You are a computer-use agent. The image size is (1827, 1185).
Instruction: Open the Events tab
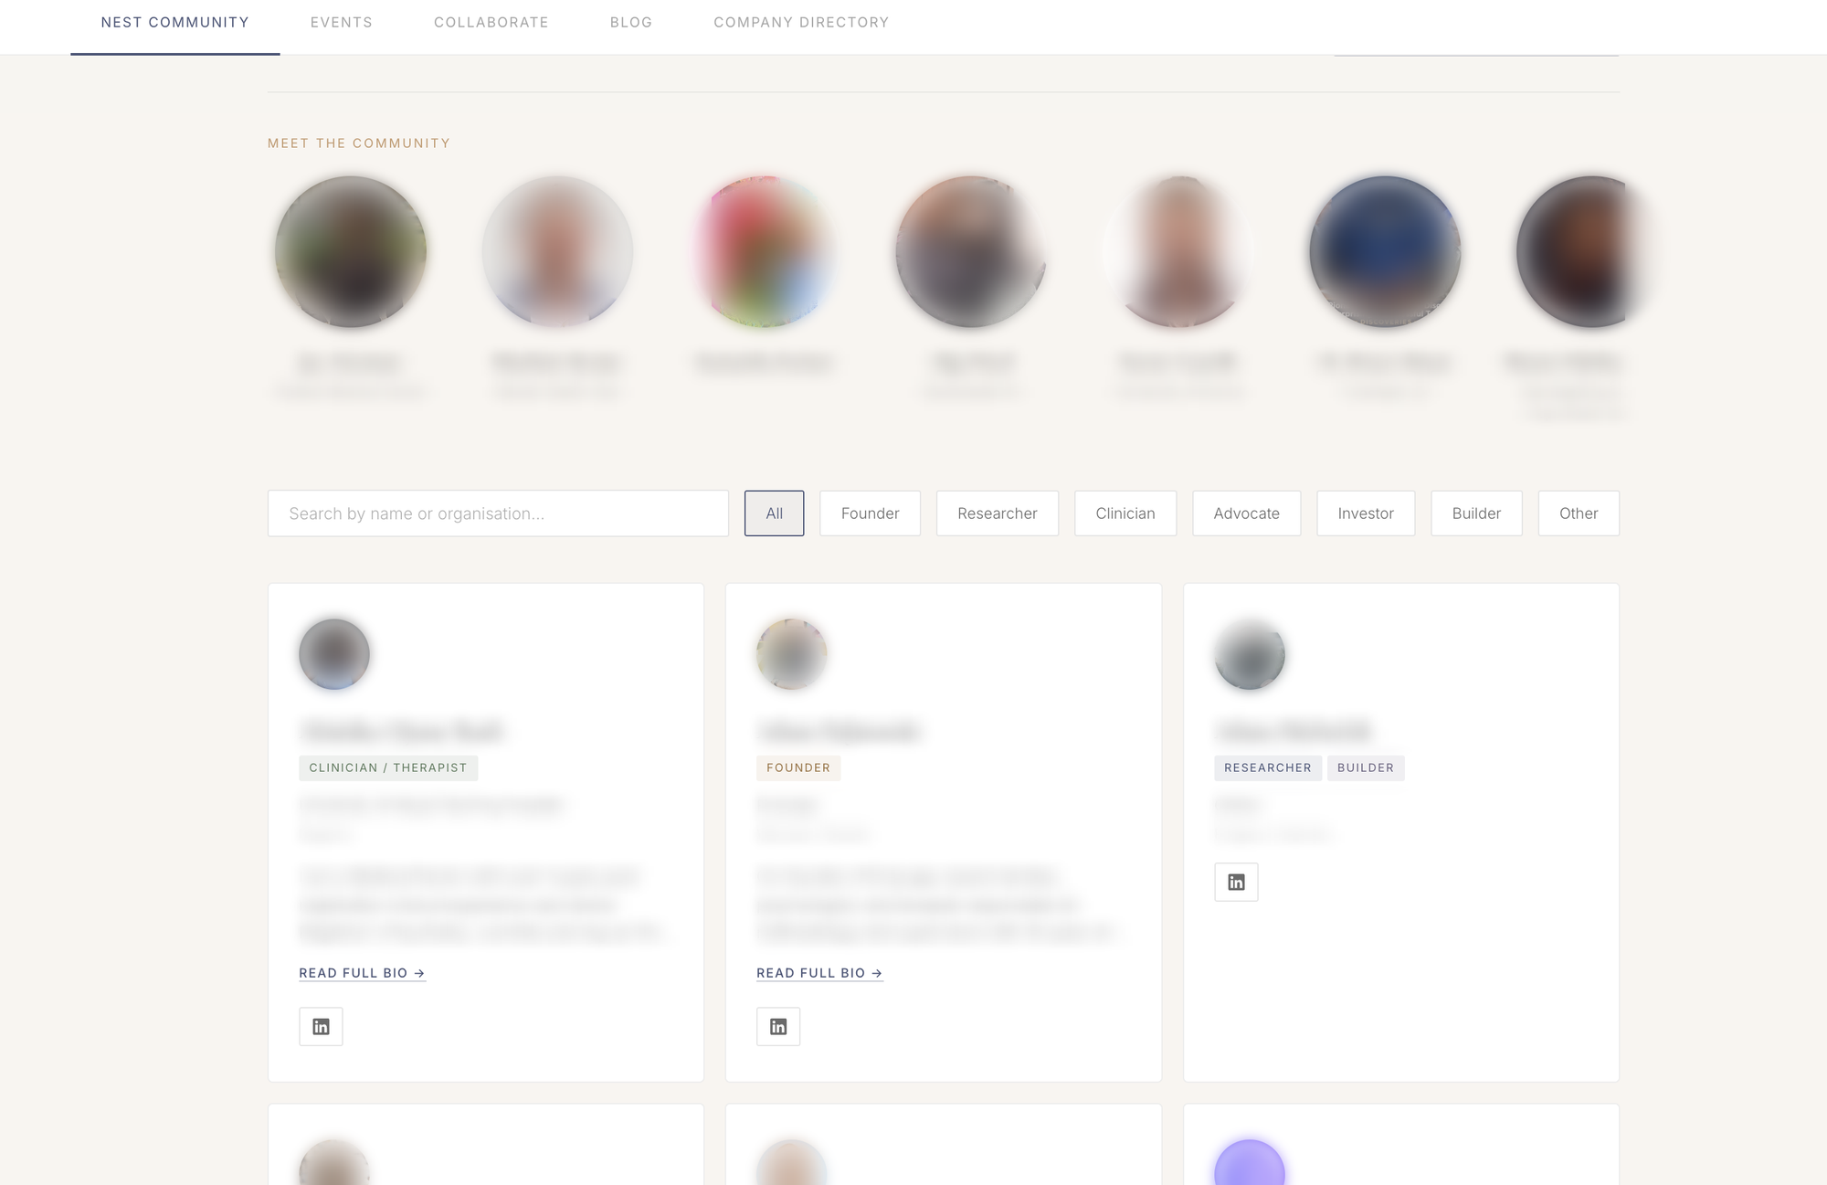click(x=342, y=23)
